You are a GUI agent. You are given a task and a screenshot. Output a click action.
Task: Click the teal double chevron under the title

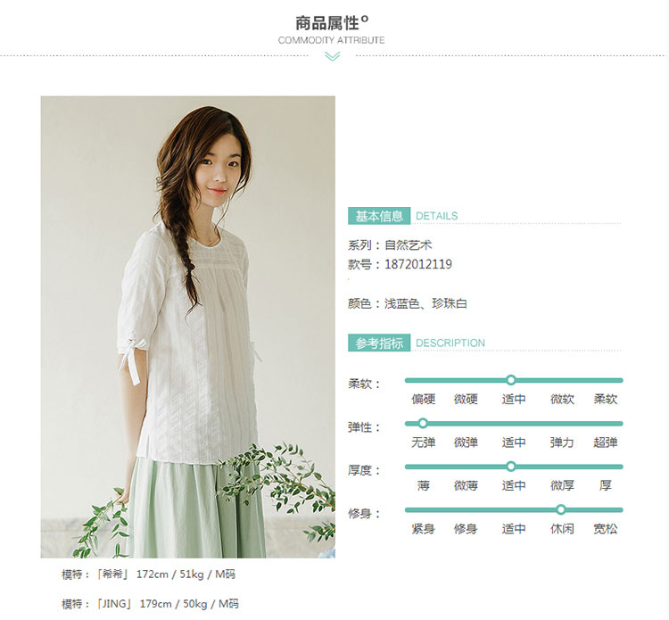pos(332,56)
